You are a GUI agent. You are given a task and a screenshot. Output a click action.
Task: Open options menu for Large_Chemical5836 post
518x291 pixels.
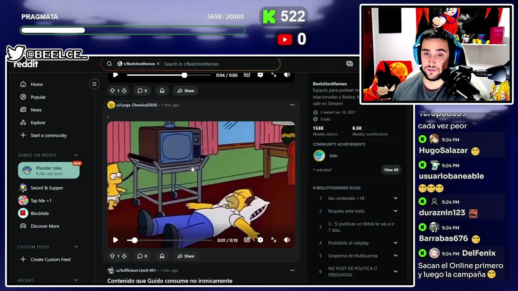[292, 105]
